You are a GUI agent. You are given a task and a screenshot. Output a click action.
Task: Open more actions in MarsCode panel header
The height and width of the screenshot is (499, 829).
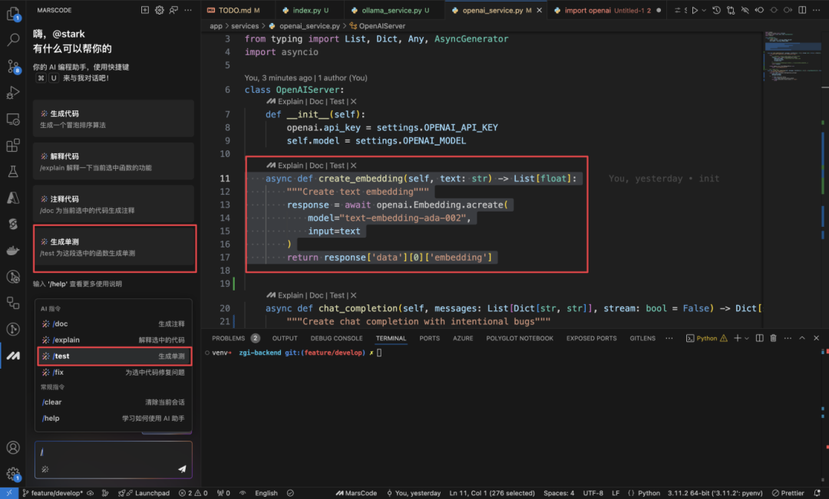[188, 10]
